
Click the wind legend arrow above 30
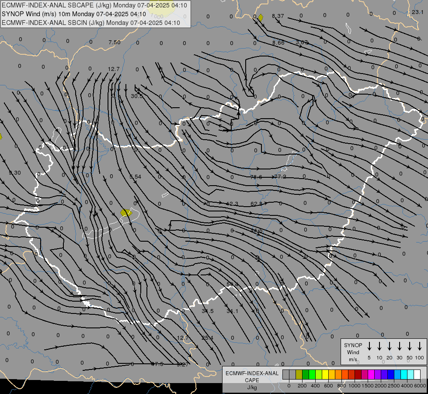tap(400, 346)
